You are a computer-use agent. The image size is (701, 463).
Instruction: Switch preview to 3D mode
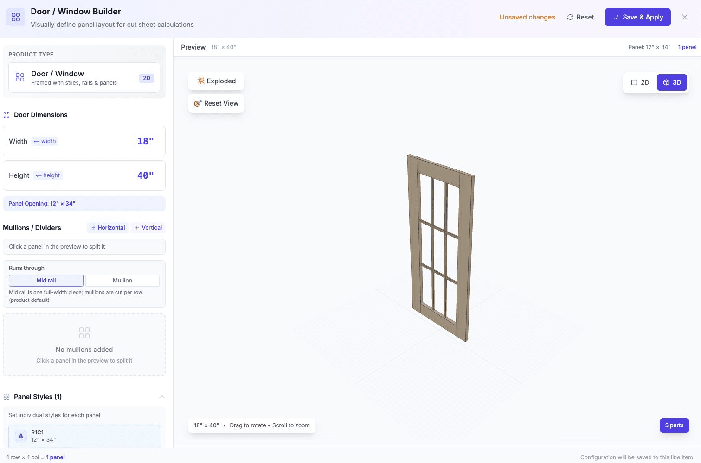[672, 82]
